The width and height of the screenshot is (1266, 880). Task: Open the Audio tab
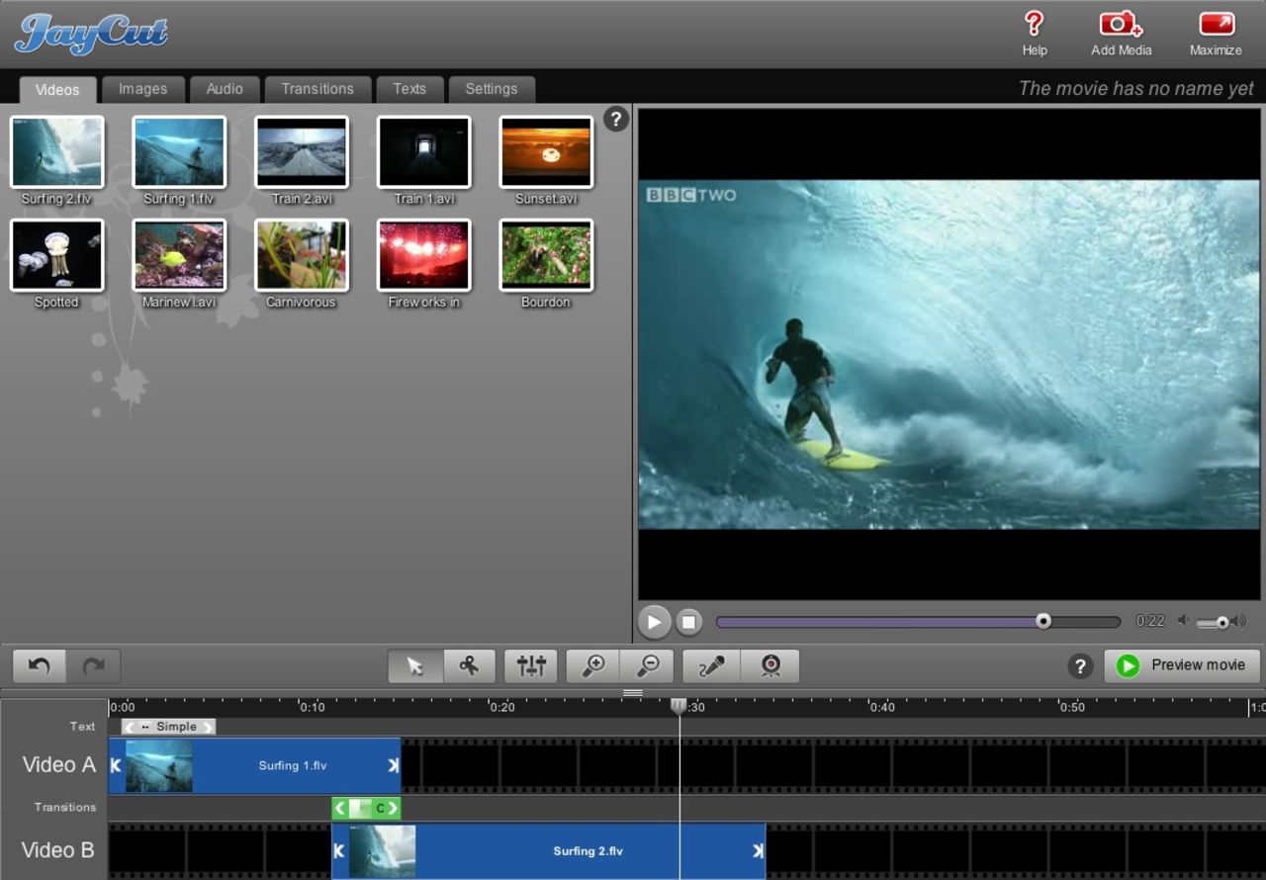tap(225, 89)
